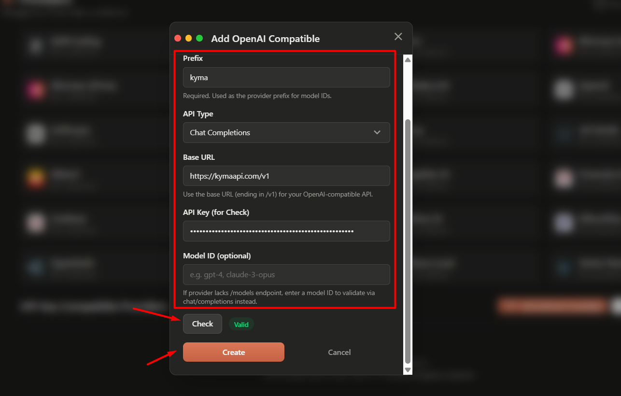This screenshot has height=396, width=621.
Task: Click the Prefix field containing kyma
Action: coord(286,77)
